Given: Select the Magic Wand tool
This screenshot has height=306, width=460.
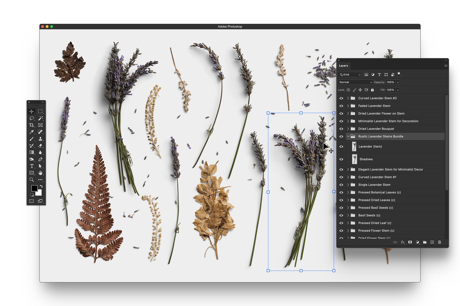Looking at the screenshot, I should tap(40, 118).
